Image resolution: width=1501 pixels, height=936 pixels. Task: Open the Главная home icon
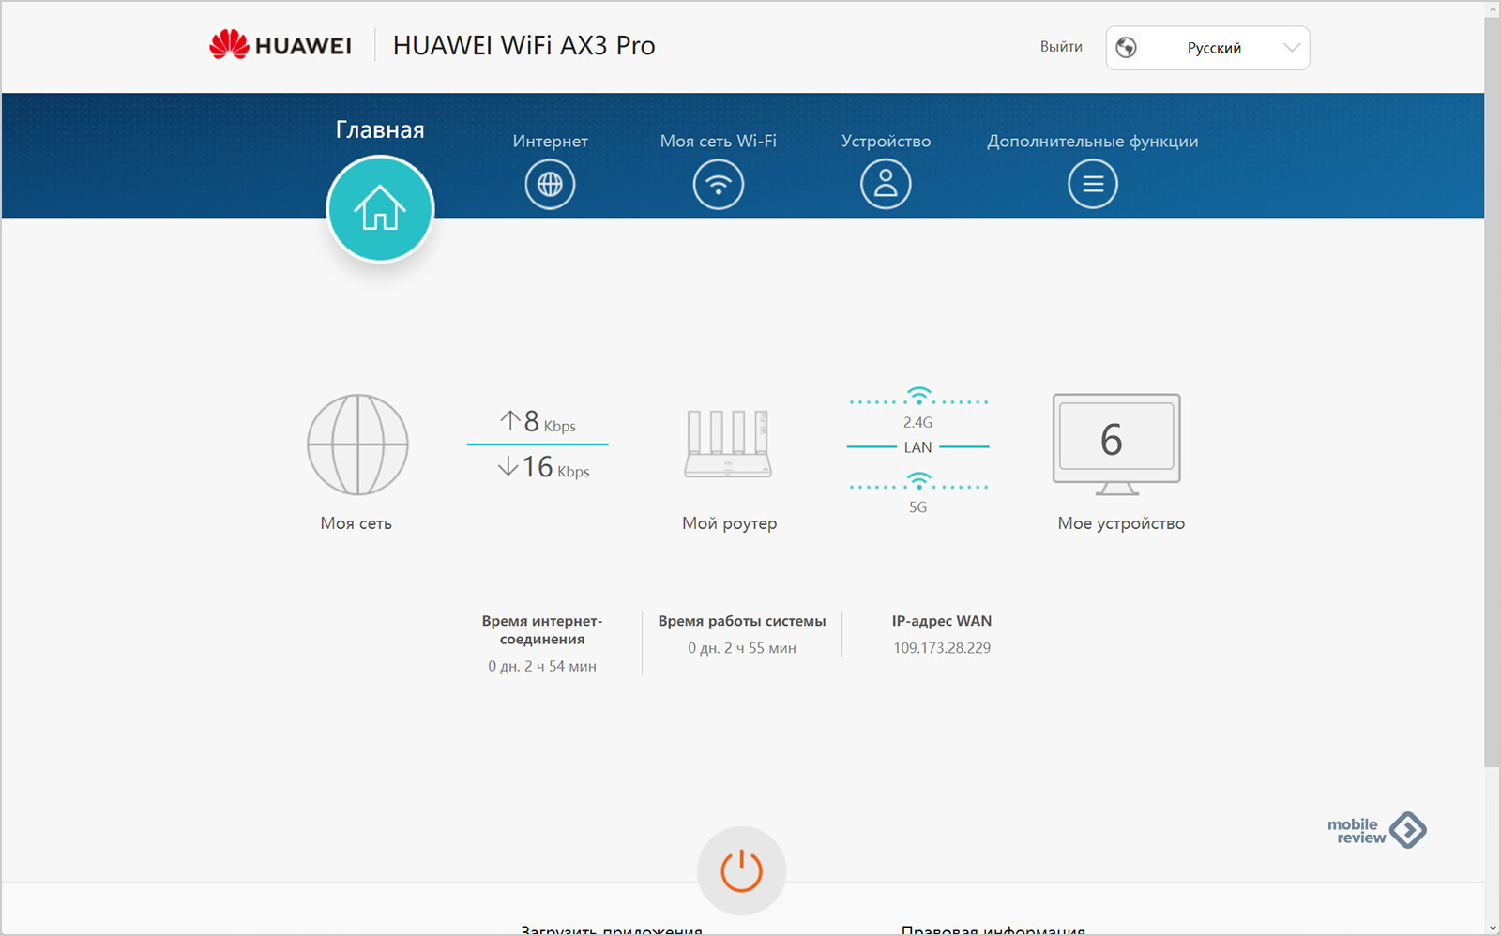point(380,208)
